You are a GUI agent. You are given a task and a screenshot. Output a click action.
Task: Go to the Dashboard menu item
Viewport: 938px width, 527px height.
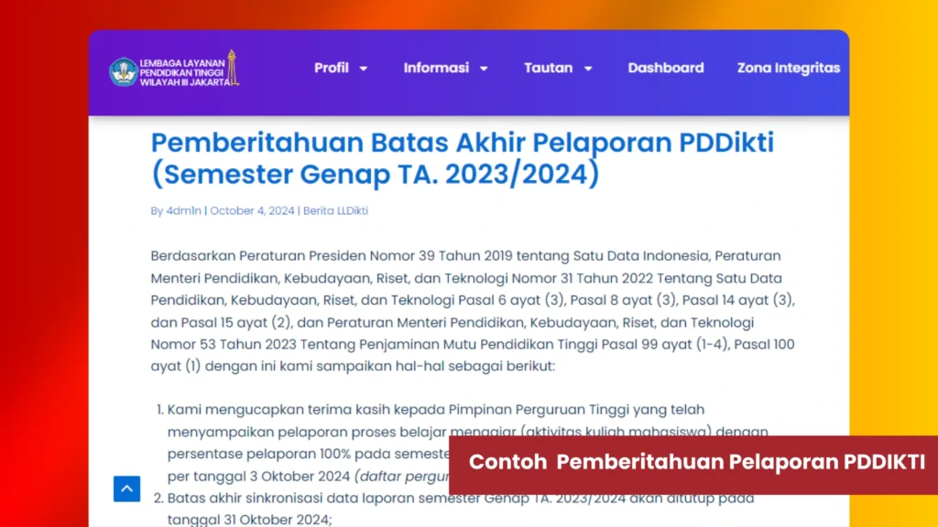point(666,68)
